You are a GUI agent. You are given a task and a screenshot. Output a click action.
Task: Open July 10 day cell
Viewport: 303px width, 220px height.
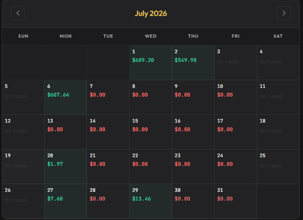(x=236, y=97)
